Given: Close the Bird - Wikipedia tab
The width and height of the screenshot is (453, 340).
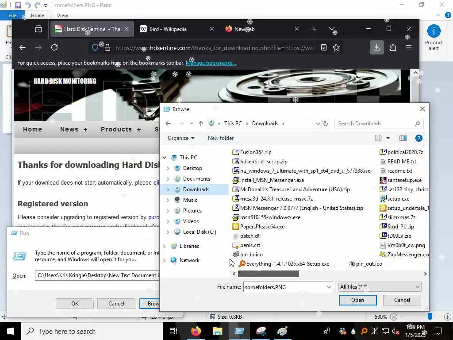Looking at the screenshot, I should tap(212, 29).
